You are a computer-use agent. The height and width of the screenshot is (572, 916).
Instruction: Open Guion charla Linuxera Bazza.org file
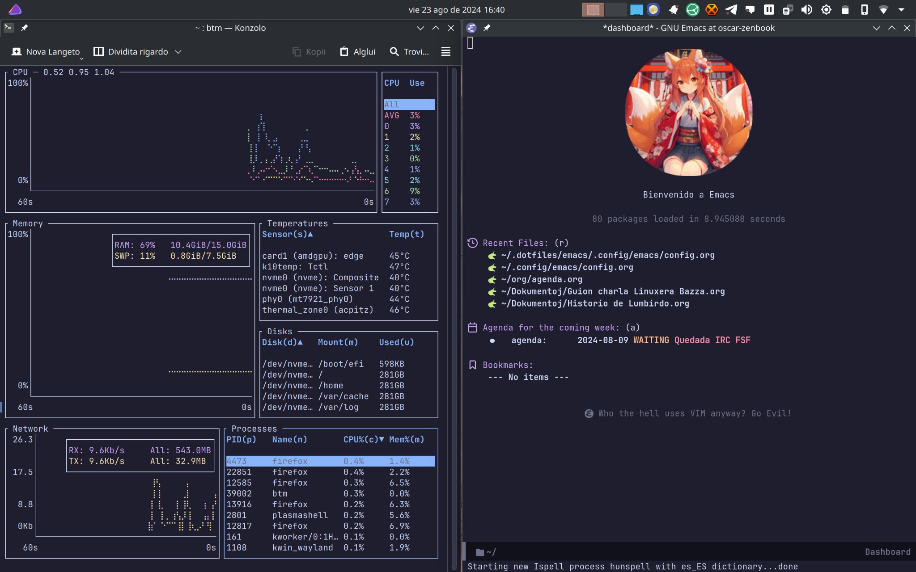pyautogui.click(x=613, y=291)
